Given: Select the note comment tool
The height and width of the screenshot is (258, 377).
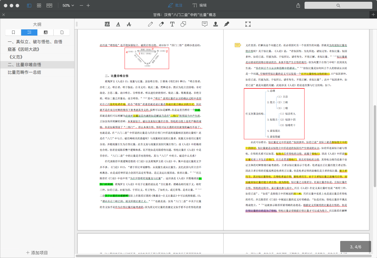Looking at the screenshot, I should (205, 24).
